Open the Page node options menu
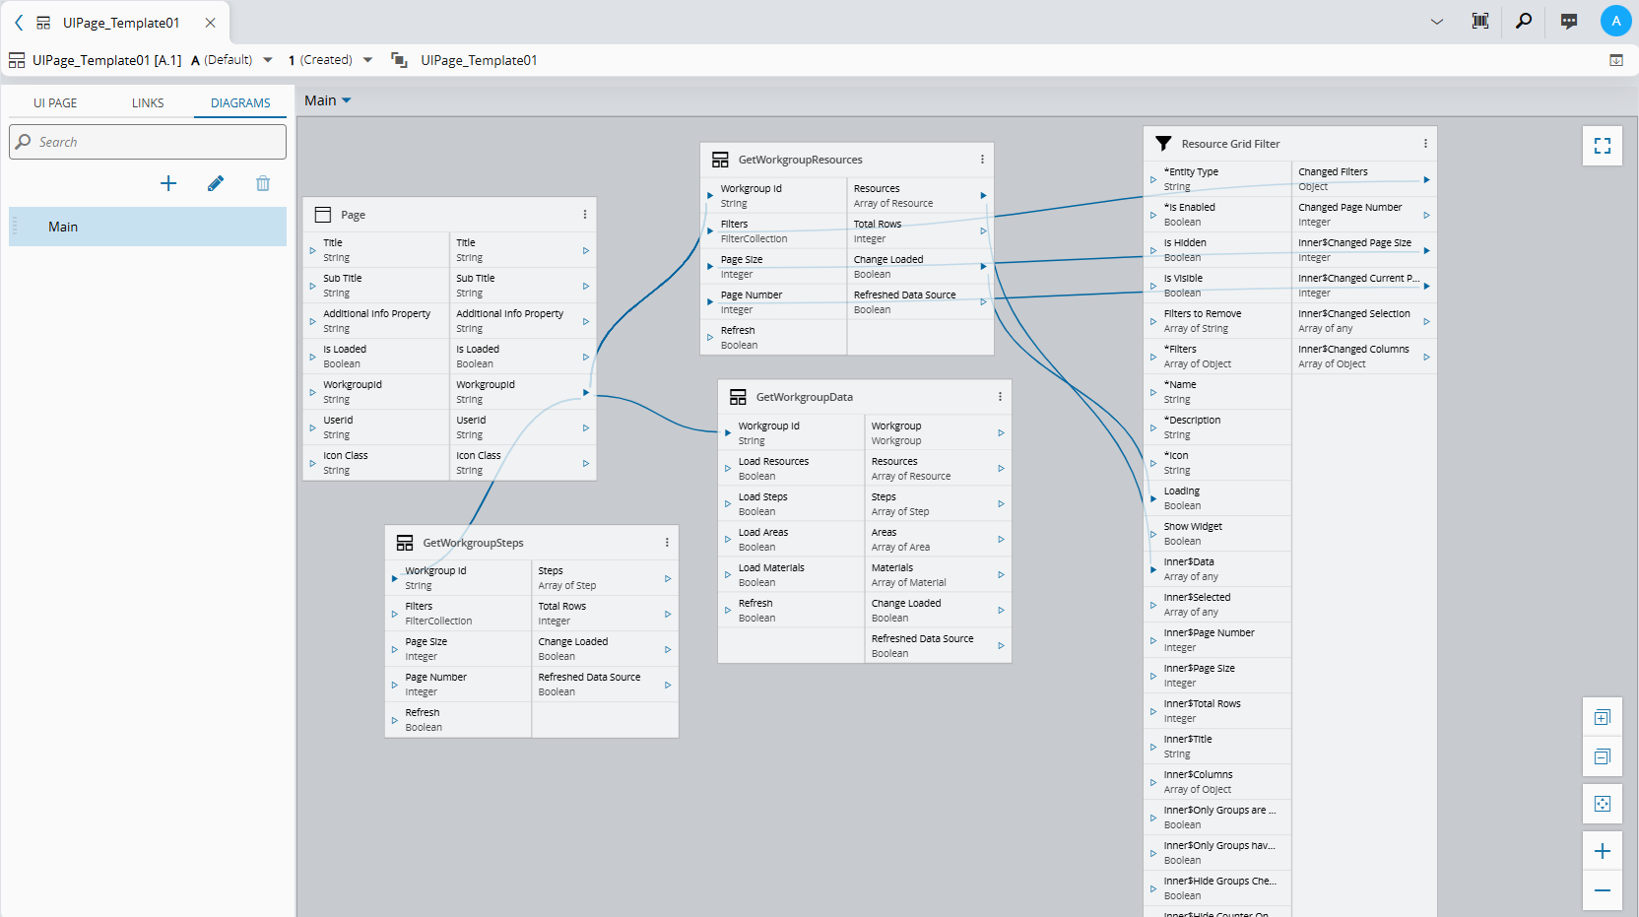Viewport: 1639px width, 917px height. [x=585, y=215]
